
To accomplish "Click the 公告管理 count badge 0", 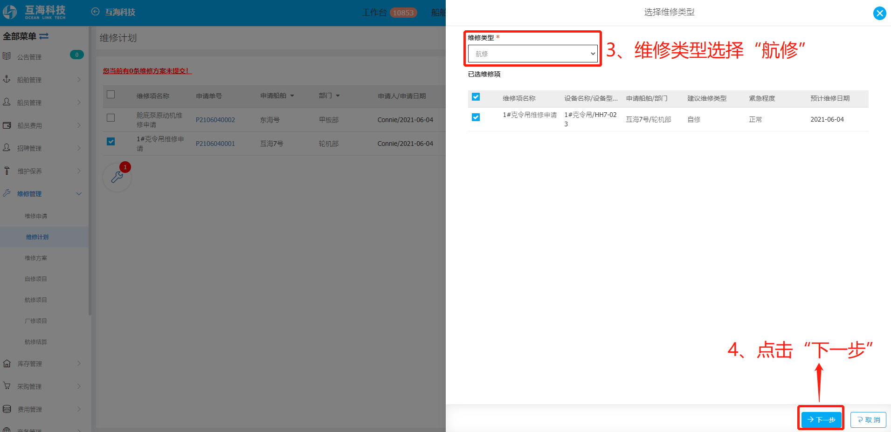I will point(77,55).
